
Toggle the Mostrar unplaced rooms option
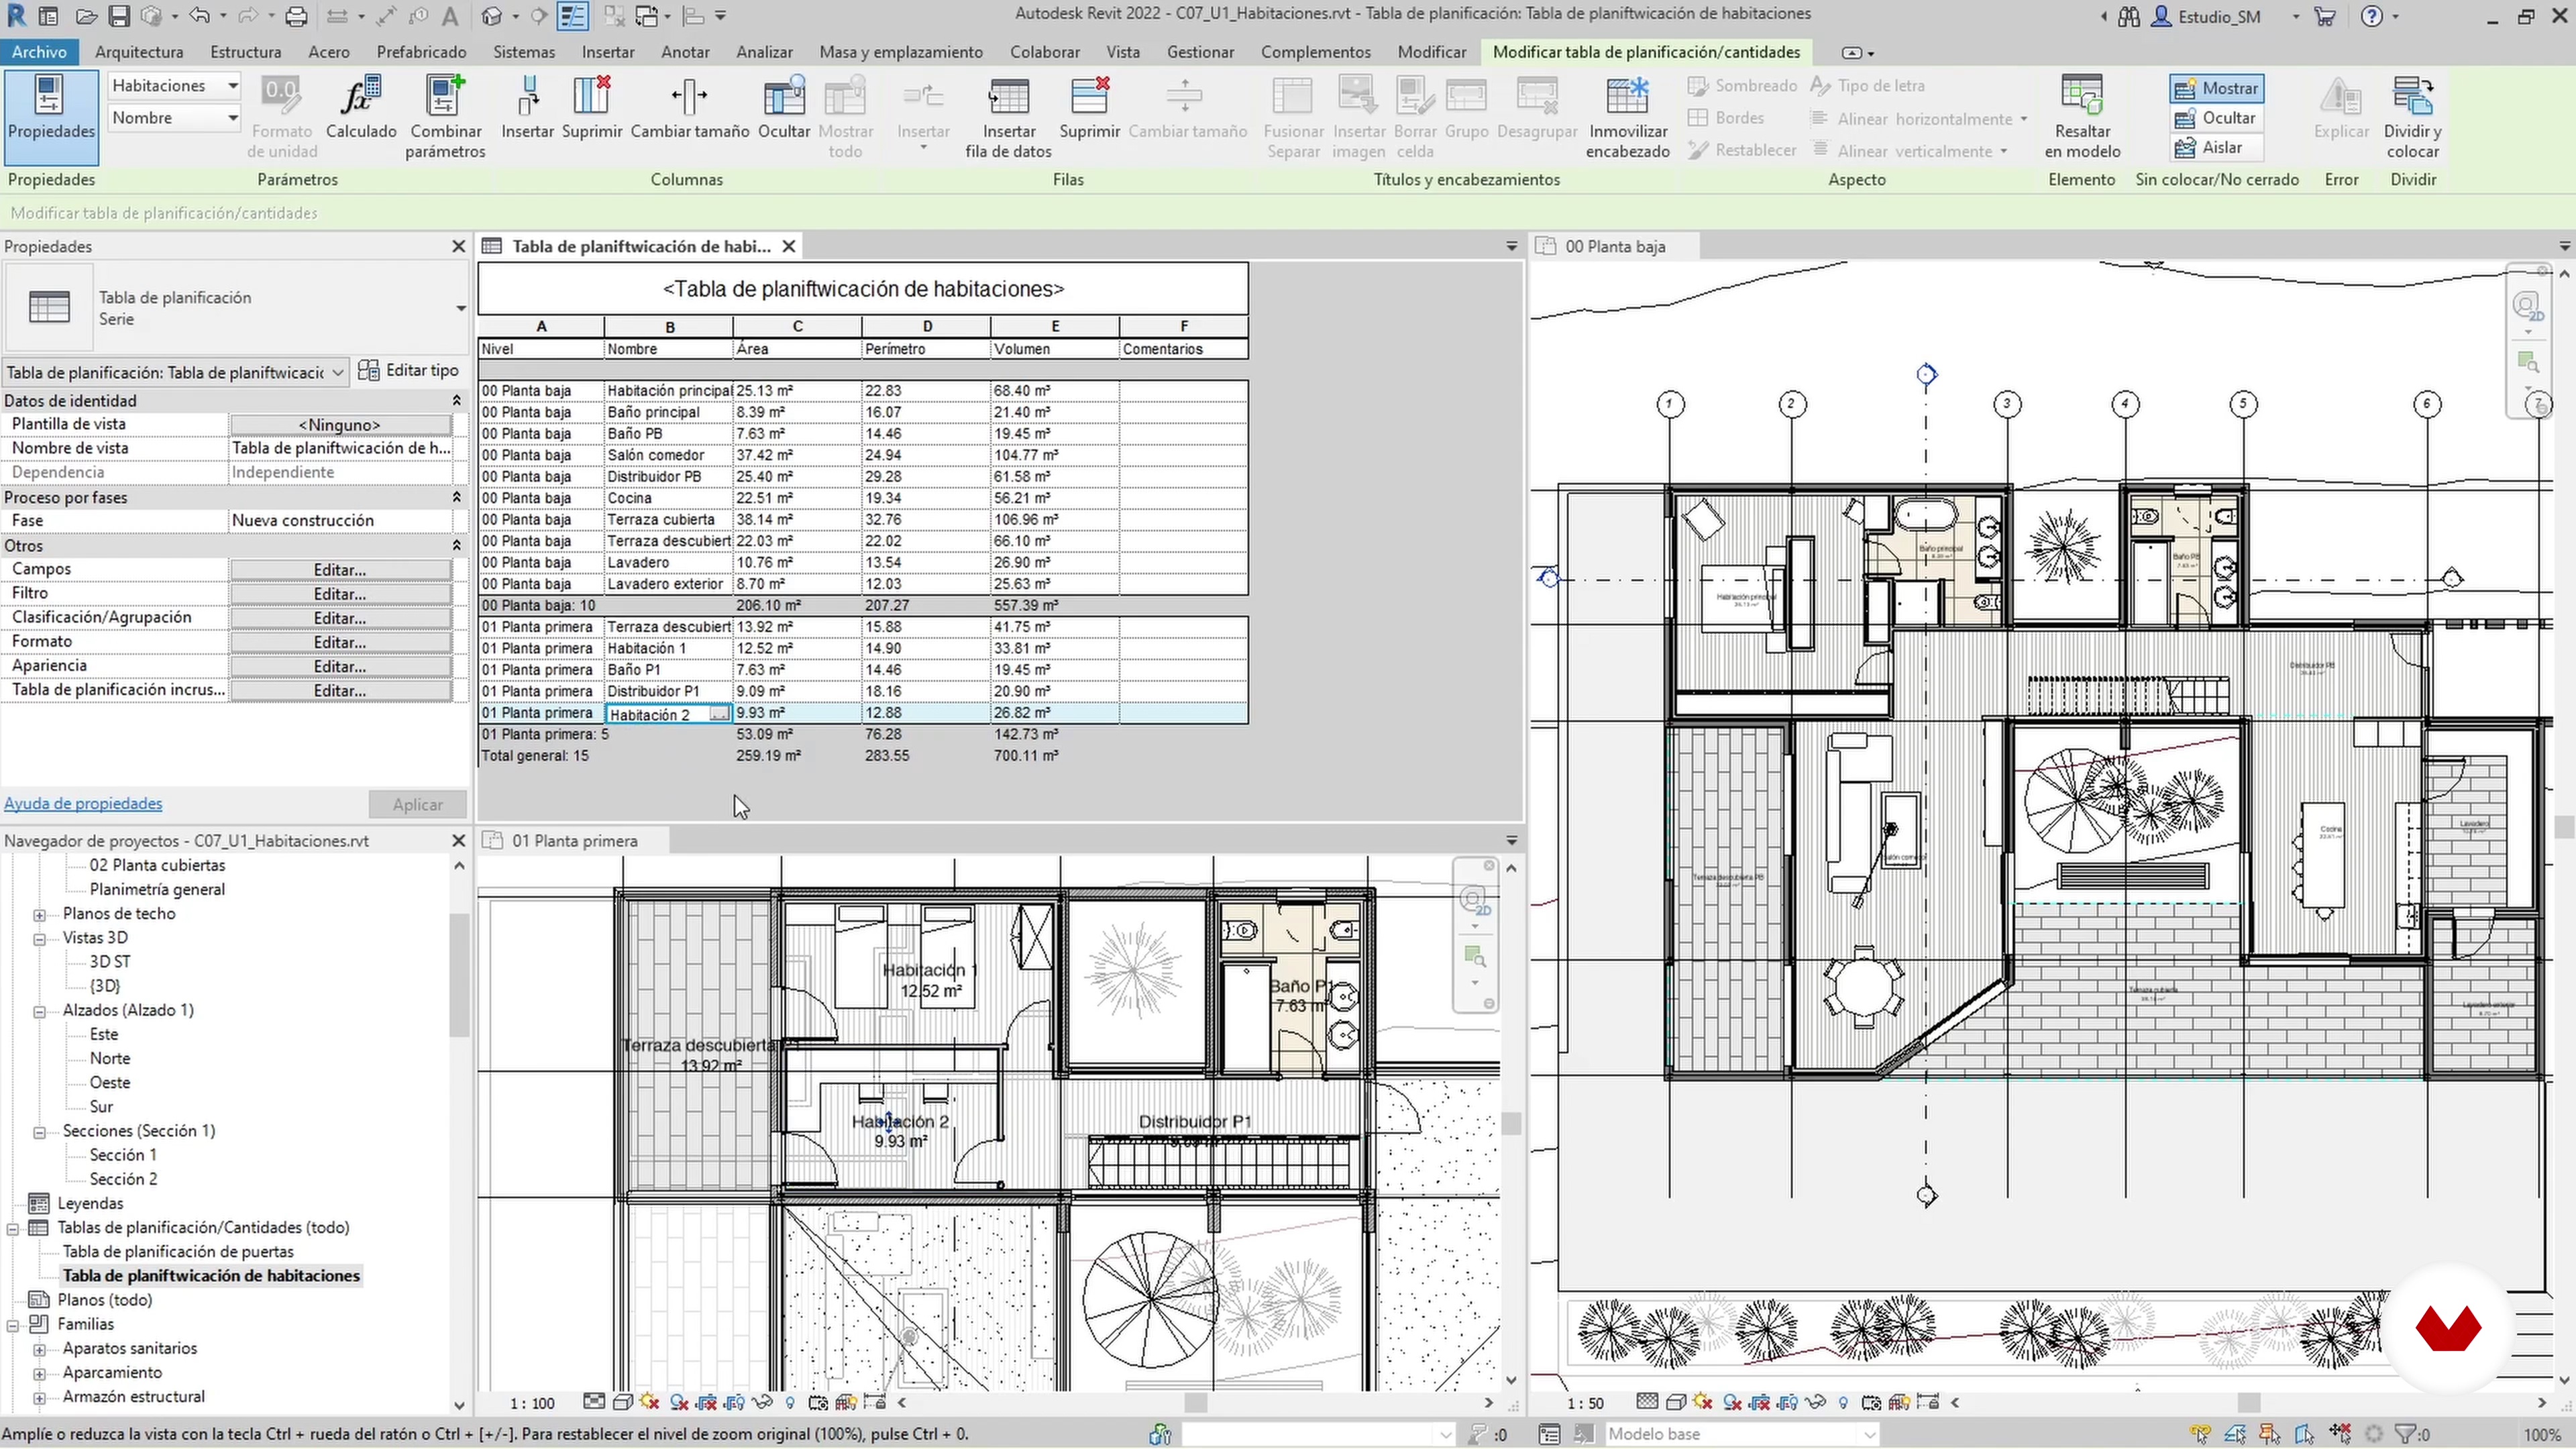2217,88
